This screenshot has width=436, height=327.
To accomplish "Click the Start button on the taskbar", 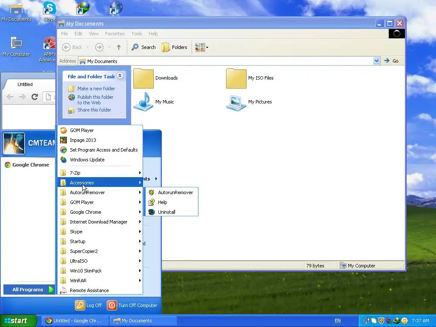I will [18, 321].
